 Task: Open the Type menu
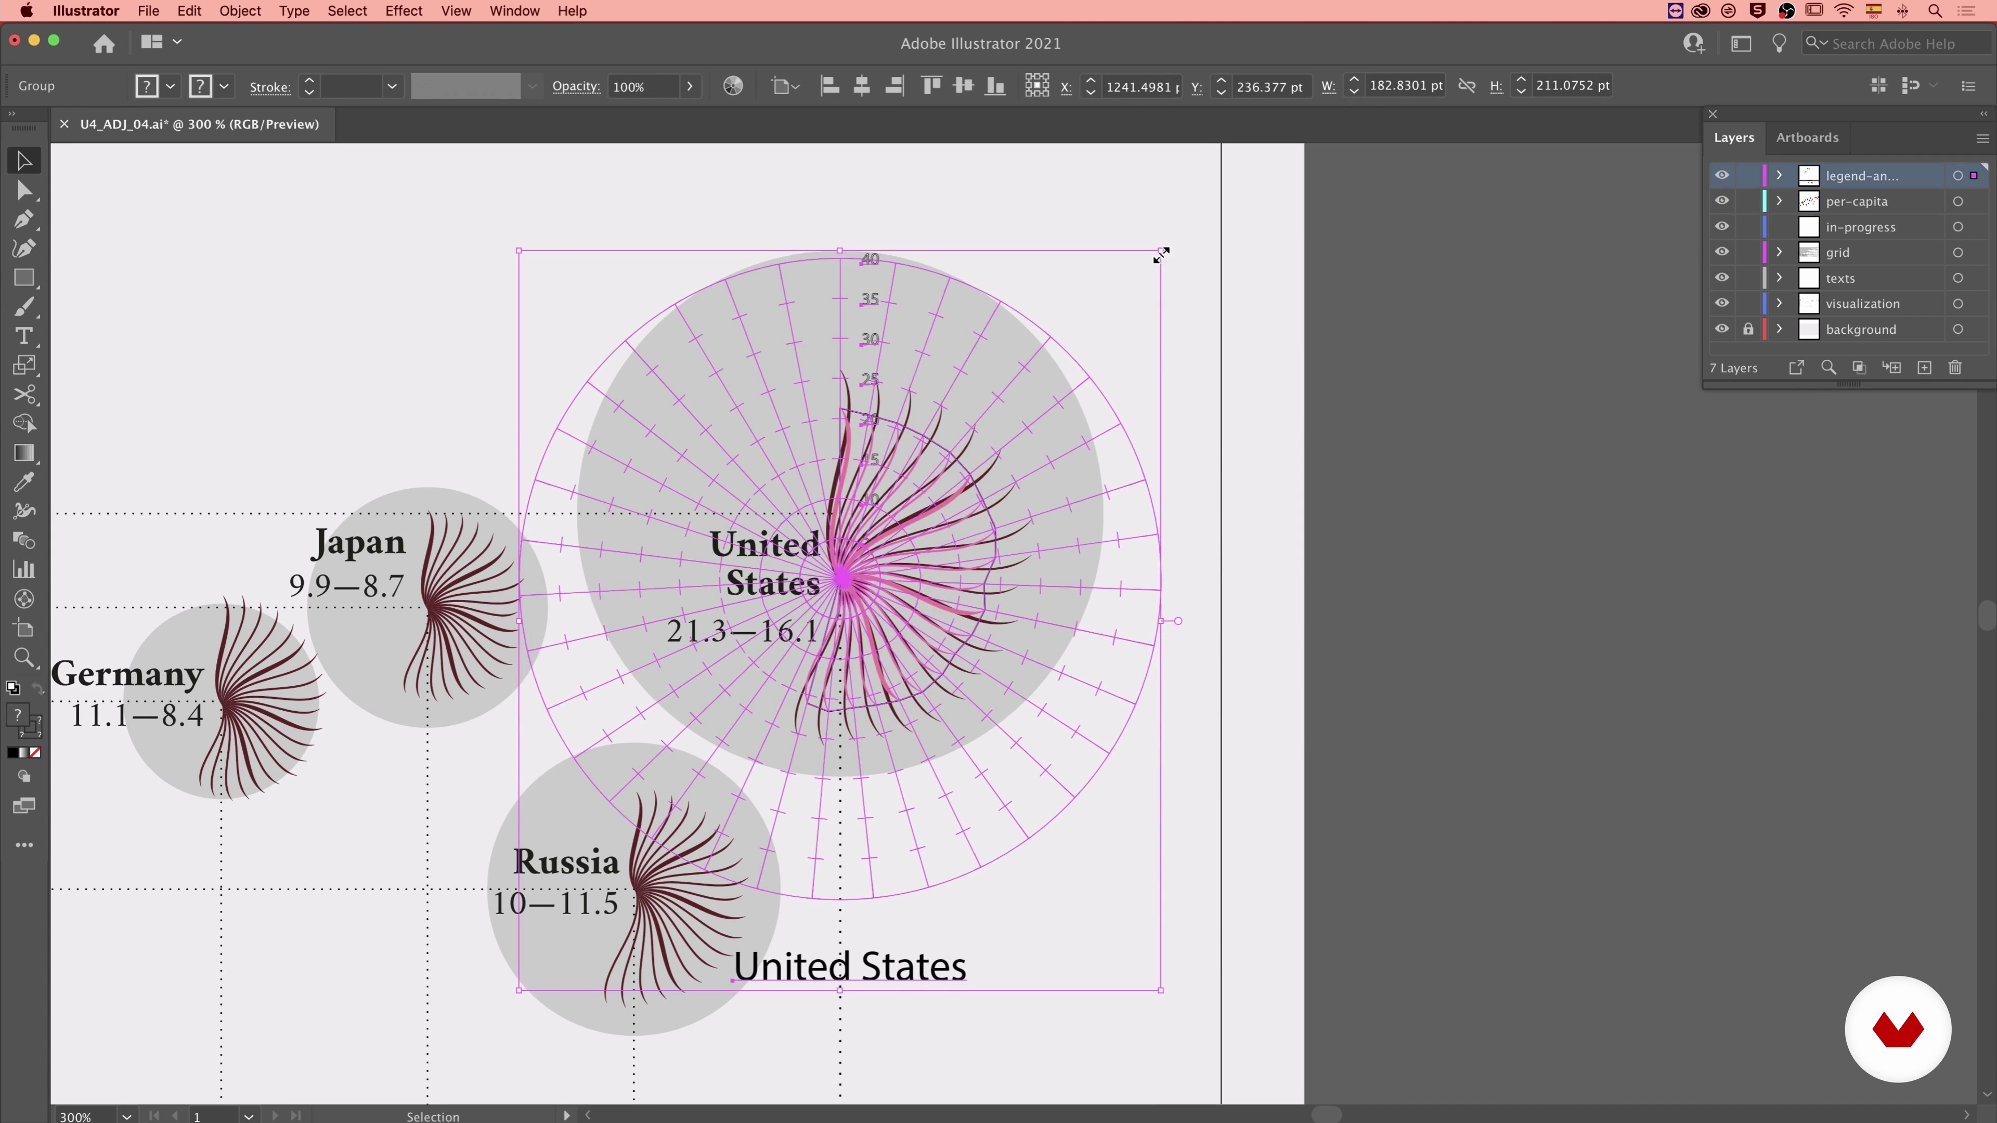(x=294, y=11)
